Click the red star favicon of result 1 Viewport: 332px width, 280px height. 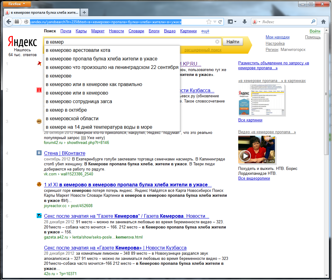pyautogui.click(x=39, y=63)
